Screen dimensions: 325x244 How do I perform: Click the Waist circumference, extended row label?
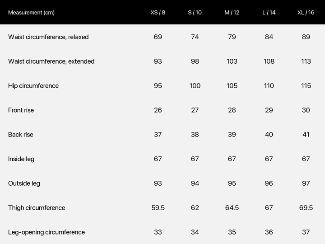click(51, 61)
